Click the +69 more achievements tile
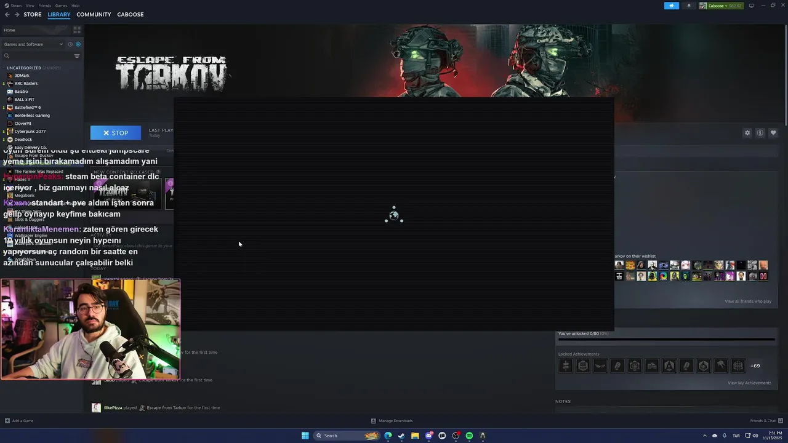This screenshot has width=788, height=443. coord(755,366)
